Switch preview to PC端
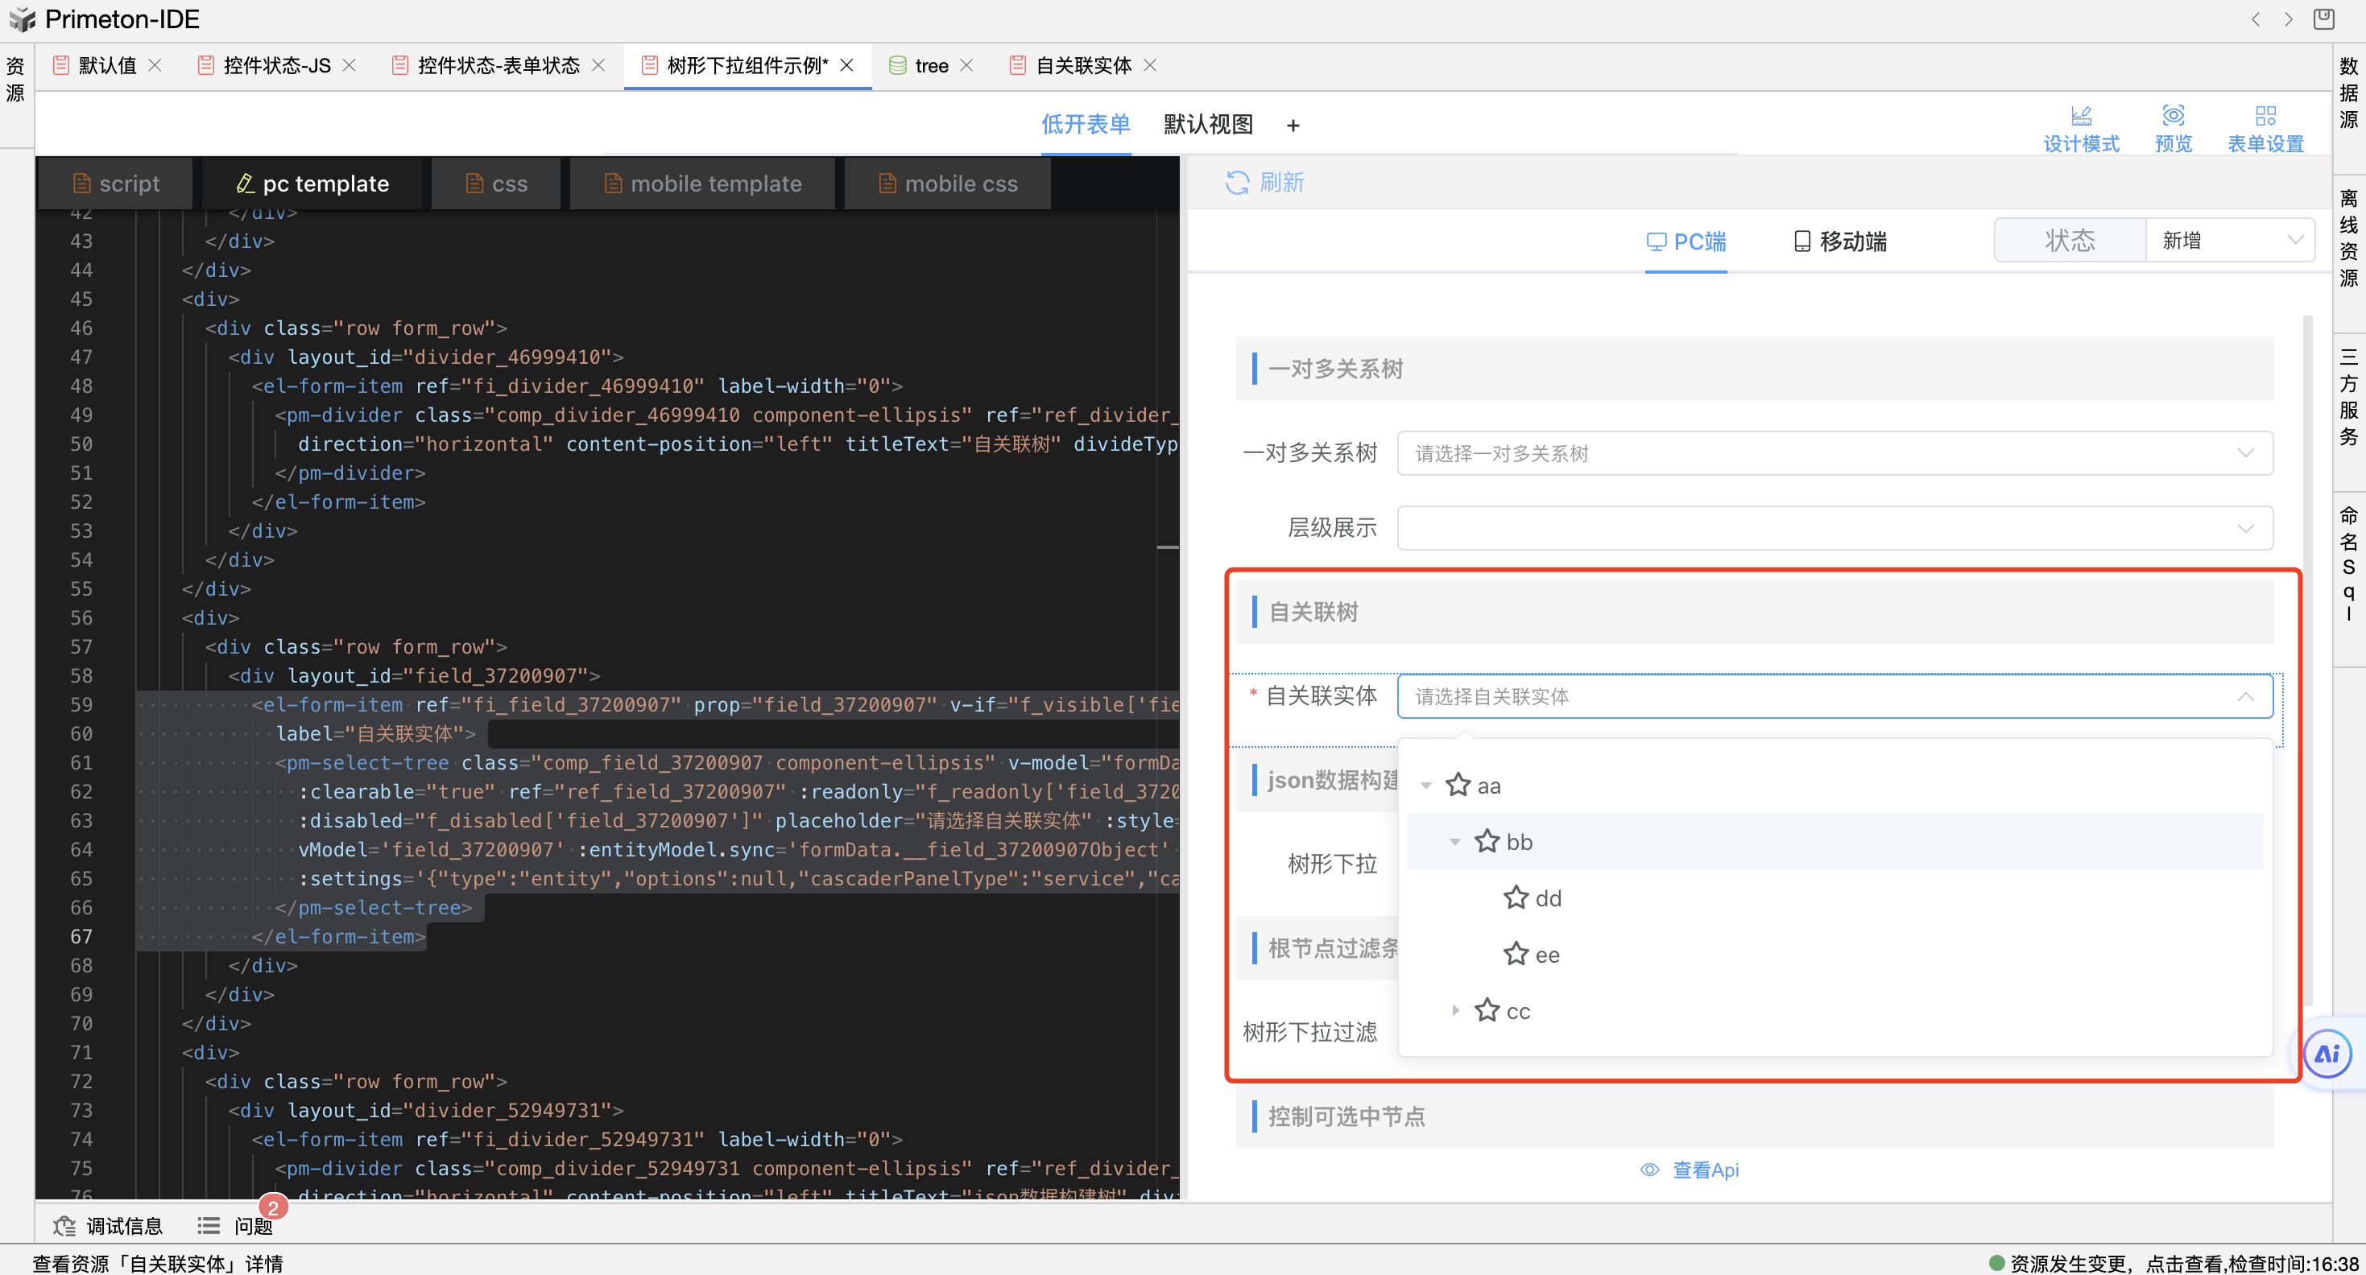 point(1686,241)
